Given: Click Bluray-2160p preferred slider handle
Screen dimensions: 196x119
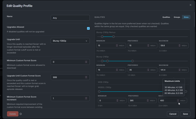Looking at the screenshot, I should tap(107, 61).
